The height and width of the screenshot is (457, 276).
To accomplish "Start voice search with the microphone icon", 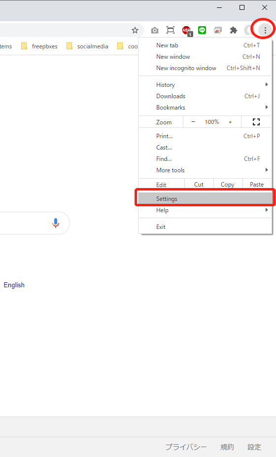I will (x=56, y=223).
